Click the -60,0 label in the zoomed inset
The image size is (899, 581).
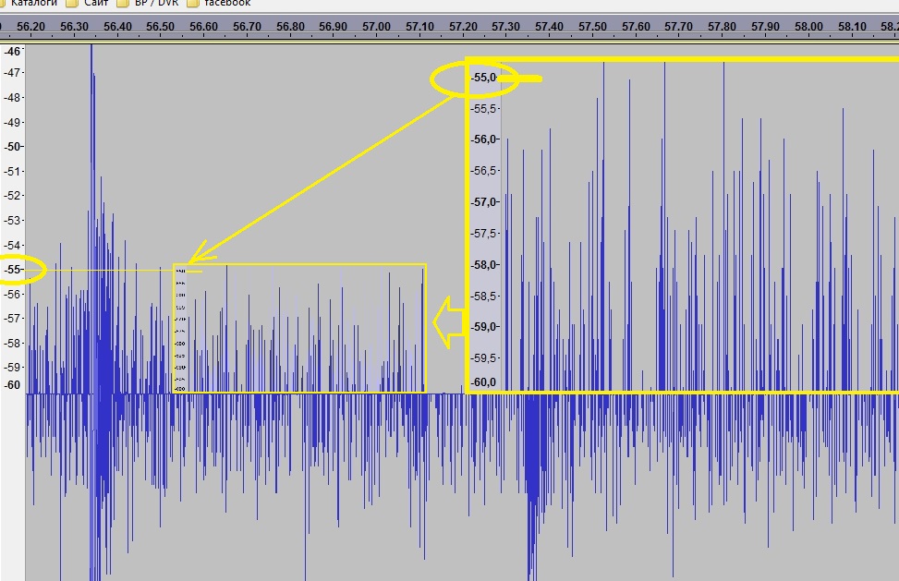pyautogui.click(x=485, y=382)
